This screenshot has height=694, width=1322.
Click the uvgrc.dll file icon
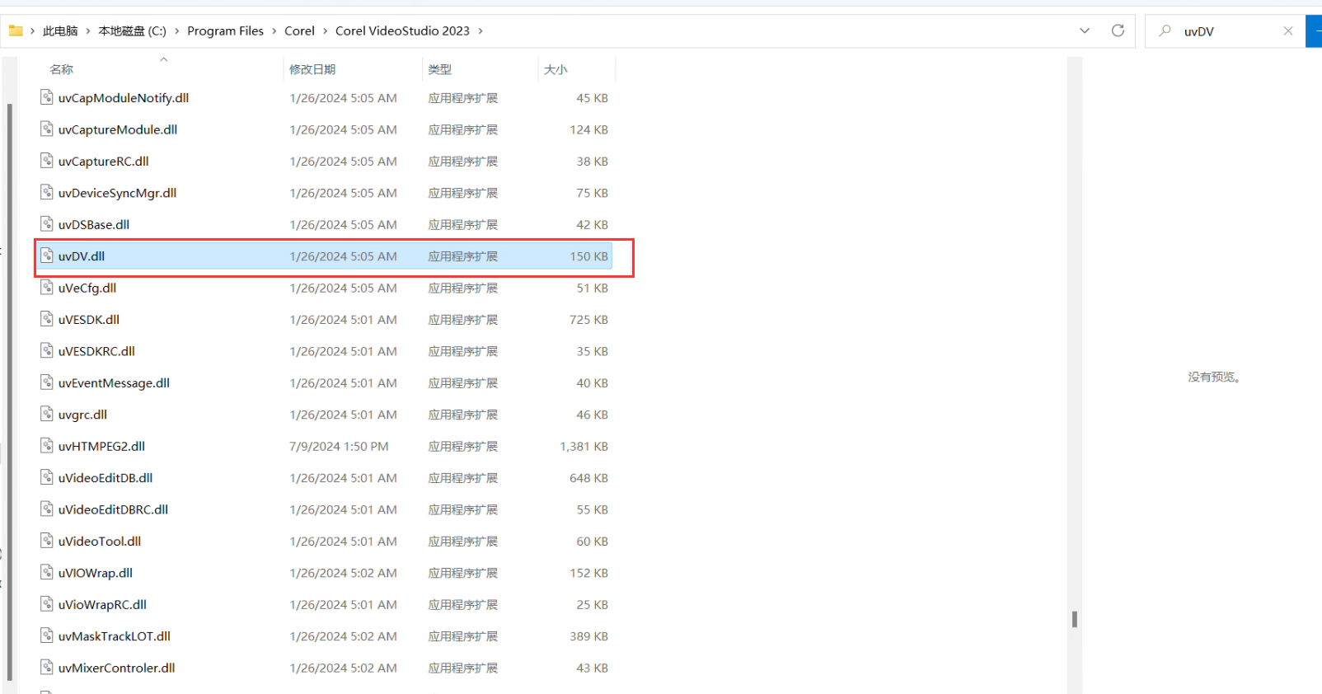click(47, 414)
